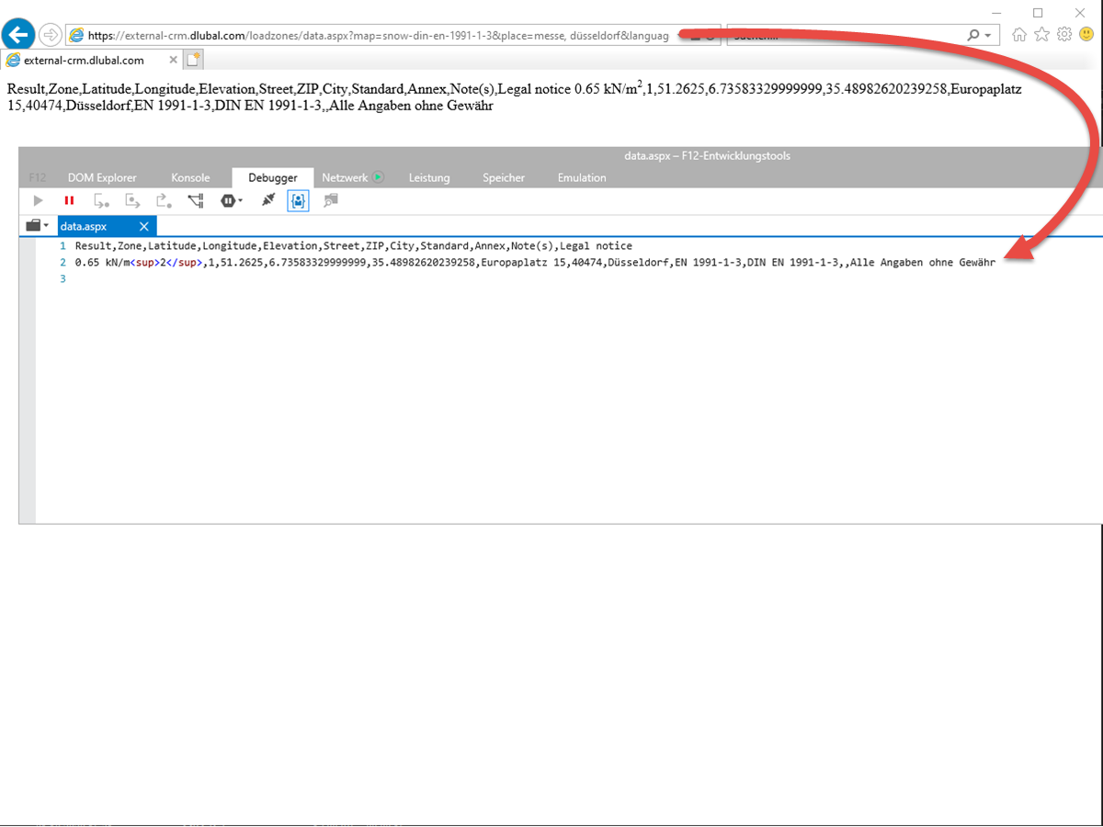Open the file picker folder dropdown
This screenshot has height=827, width=1103.
[37, 225]
